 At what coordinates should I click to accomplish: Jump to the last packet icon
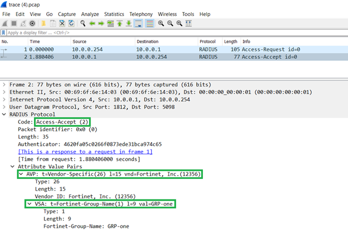point(129,23)
